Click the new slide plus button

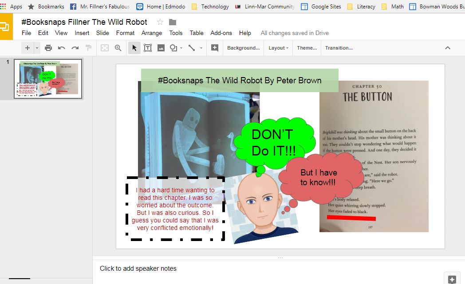coord(27,48)
